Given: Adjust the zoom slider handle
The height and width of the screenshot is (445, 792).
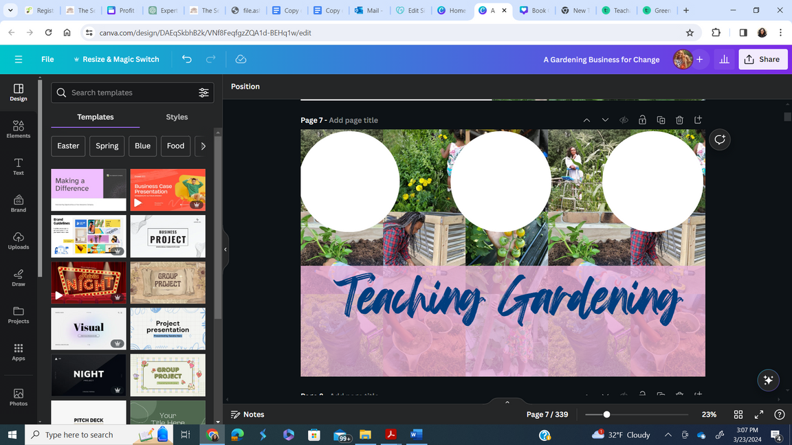Looking at the screenshot, I should click(x=606, y=414).
